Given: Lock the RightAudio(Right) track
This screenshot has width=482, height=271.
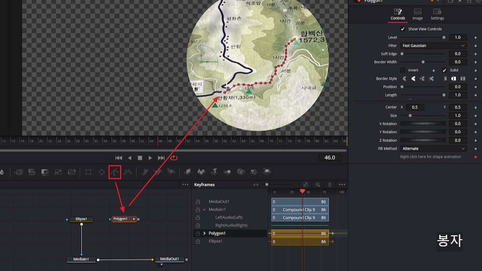Looking at the screenshot, I should (x=198, y=226).
